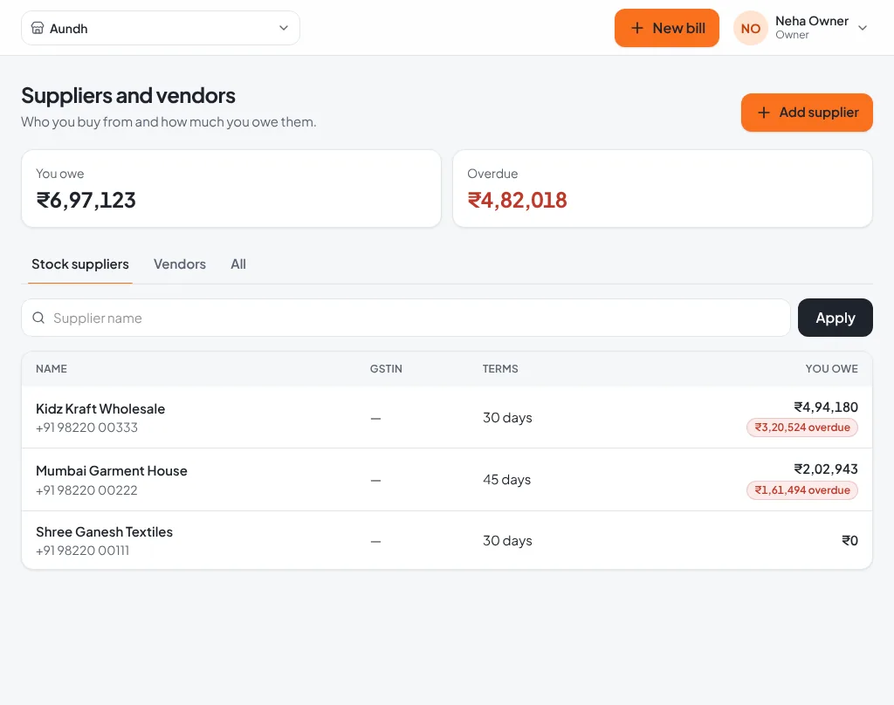Click the GSTIN column header
This screenshot has width=894, height=705.
[x=386, y=369]
